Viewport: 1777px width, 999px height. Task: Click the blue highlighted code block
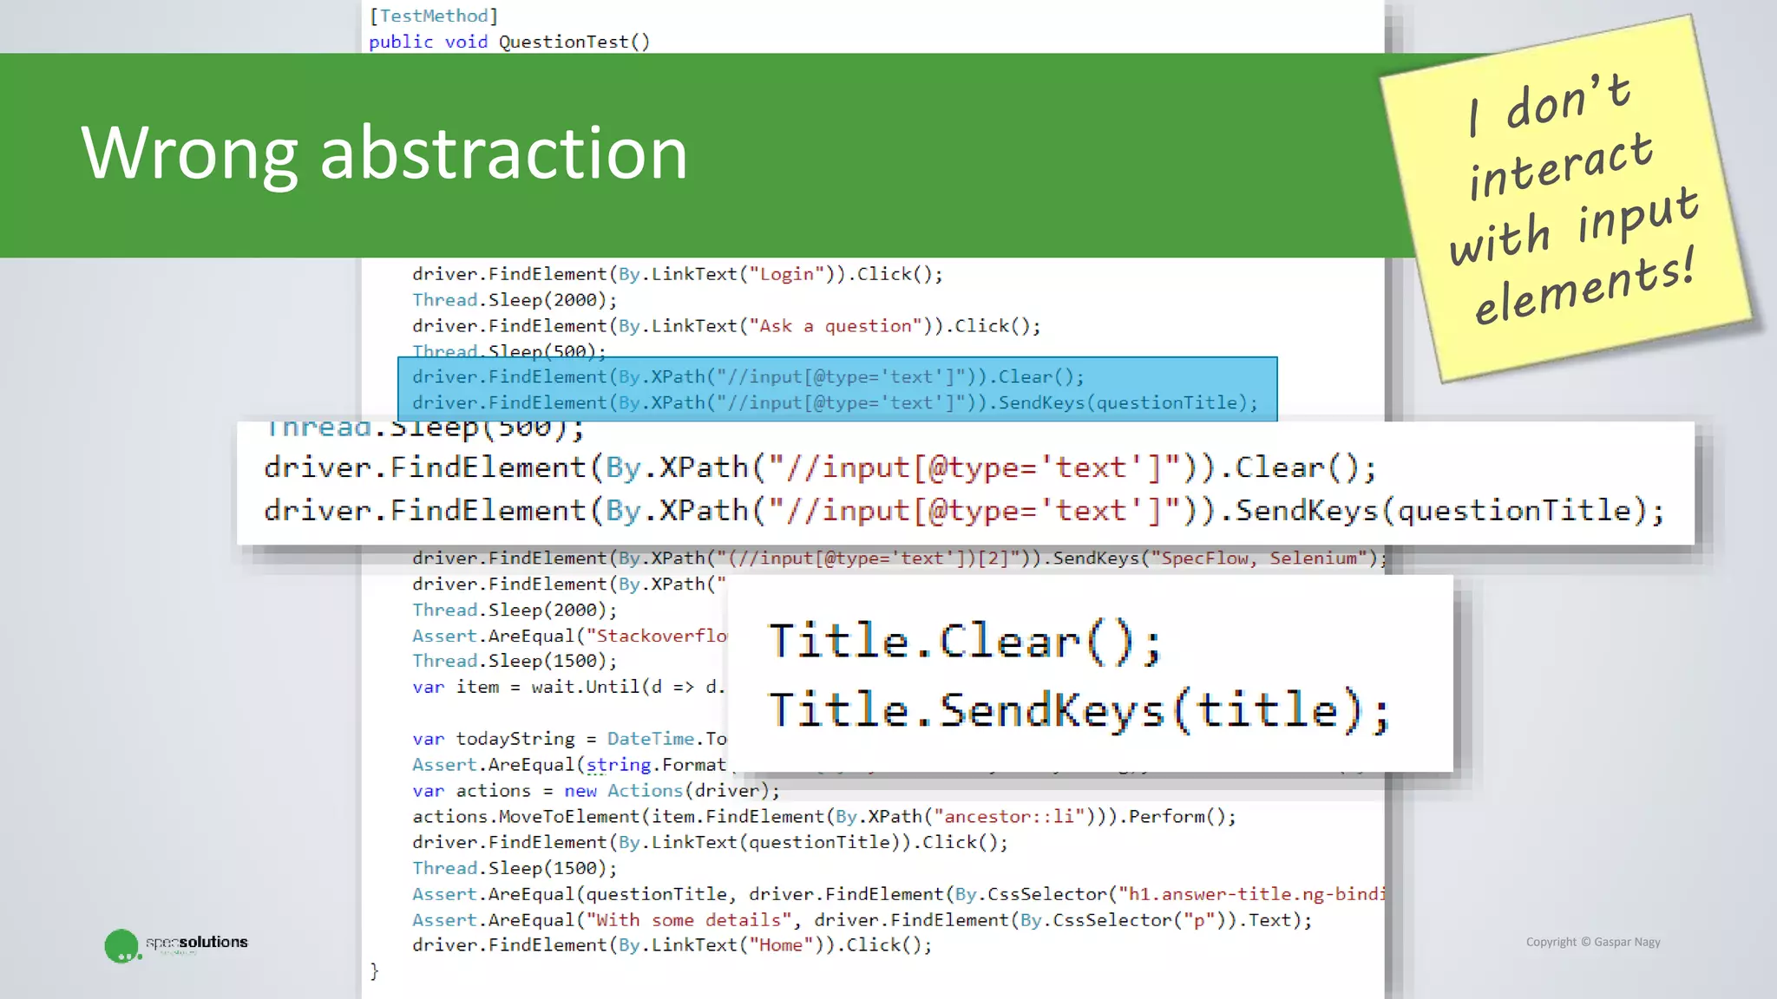(836, 389)
